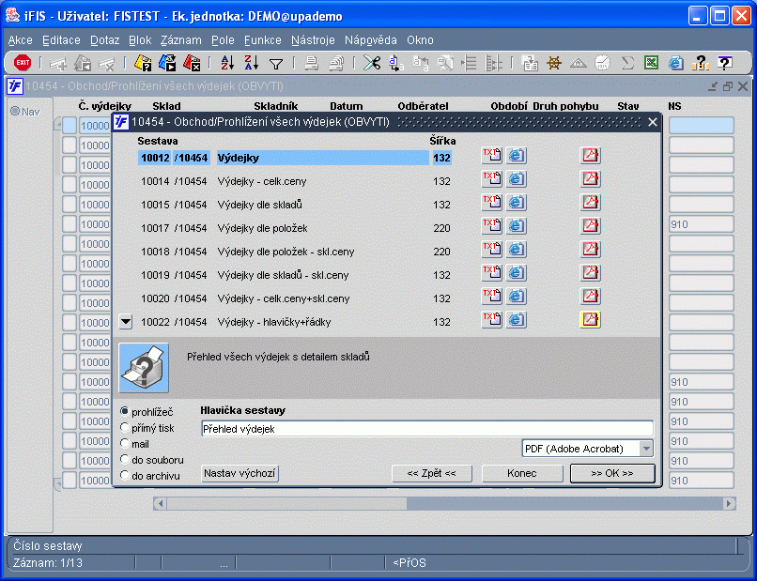Screen dimensions: 757x581
Task: Open the Nápověda menu
Action: pyautogui.click(x=371, y=40)
